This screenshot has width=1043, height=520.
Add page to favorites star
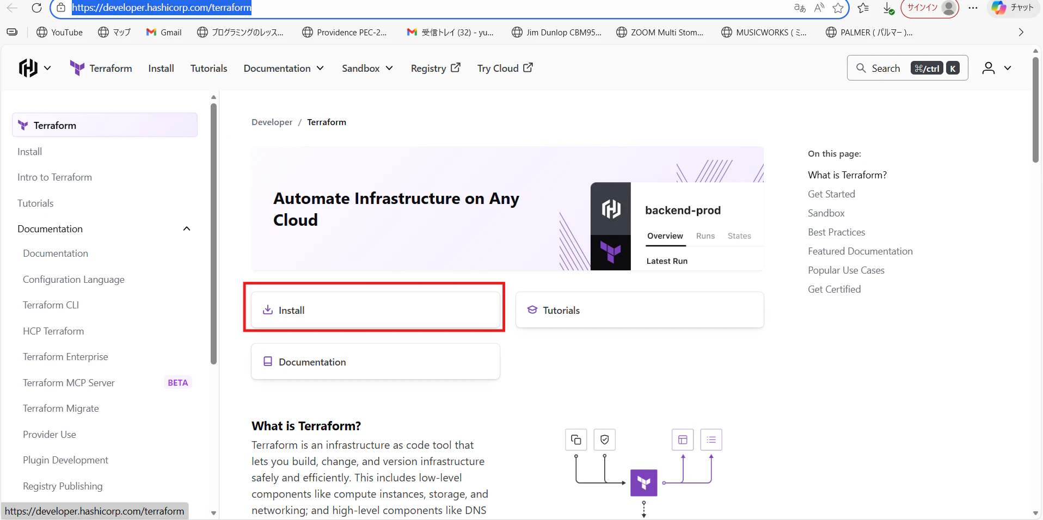click(x=838, y=8)
